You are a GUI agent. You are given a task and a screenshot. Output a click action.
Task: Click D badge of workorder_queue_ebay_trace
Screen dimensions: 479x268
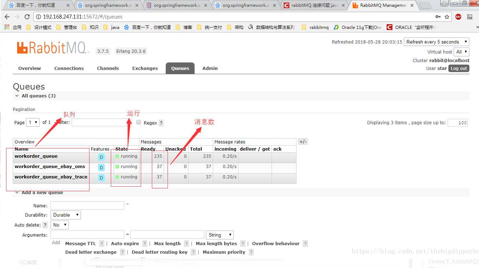[101, 178]
